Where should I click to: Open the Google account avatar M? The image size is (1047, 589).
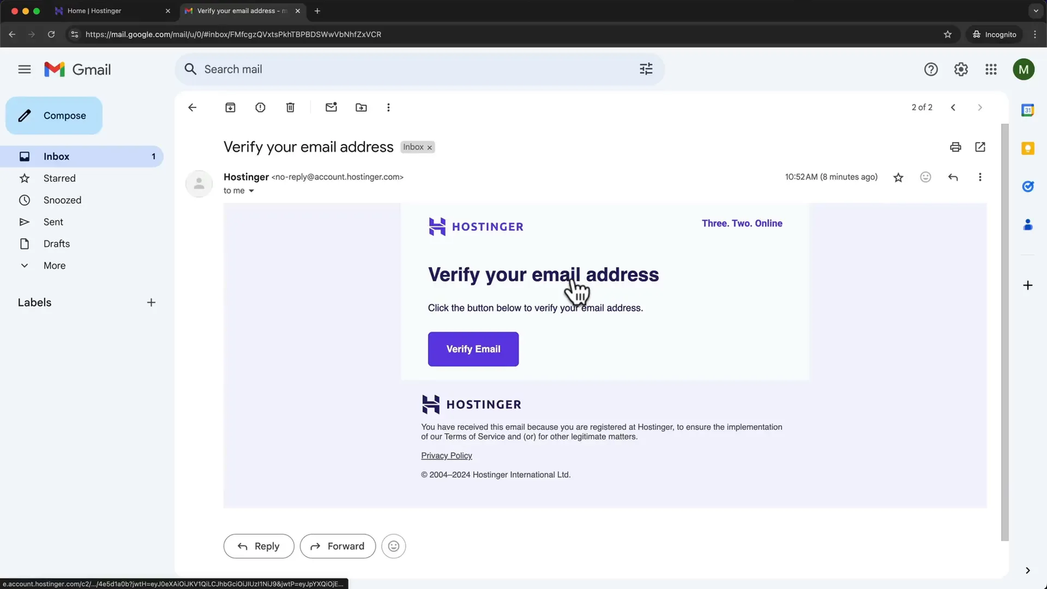[1023, 69]
